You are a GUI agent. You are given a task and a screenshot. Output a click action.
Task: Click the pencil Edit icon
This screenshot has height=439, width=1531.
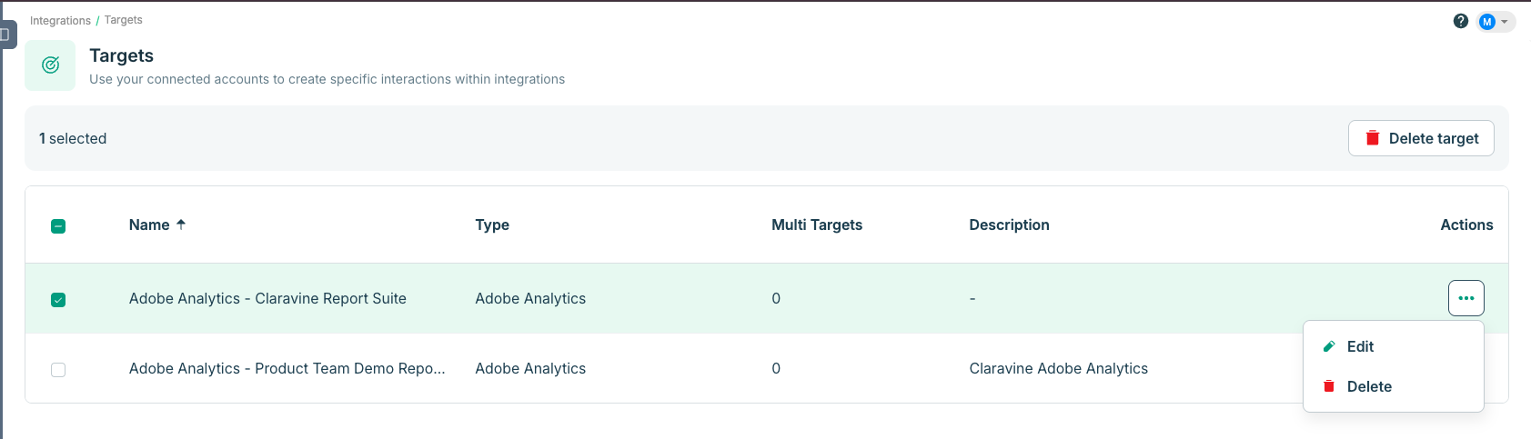[1329, 346]
